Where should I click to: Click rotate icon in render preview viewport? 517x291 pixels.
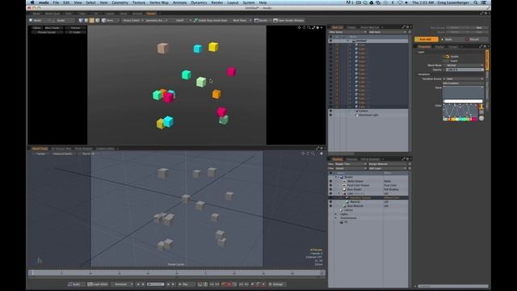304,27
